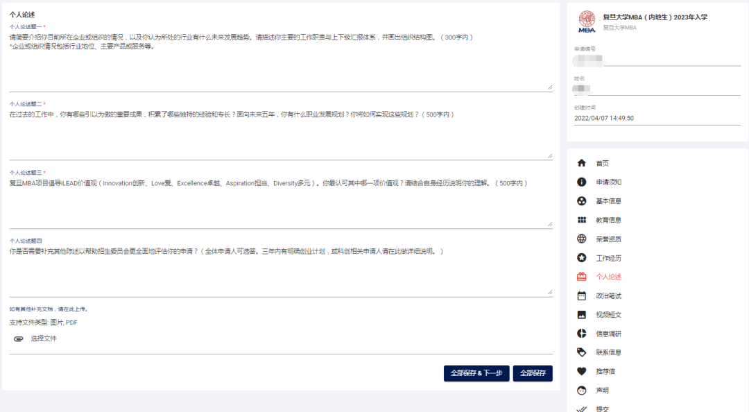Click the grid icon beside 教育信息

point(581,220)
